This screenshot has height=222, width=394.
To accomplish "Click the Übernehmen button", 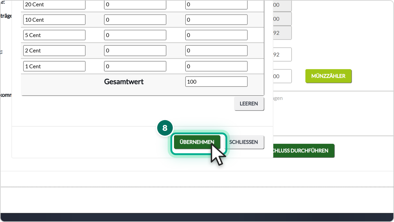I will (197, 142).
